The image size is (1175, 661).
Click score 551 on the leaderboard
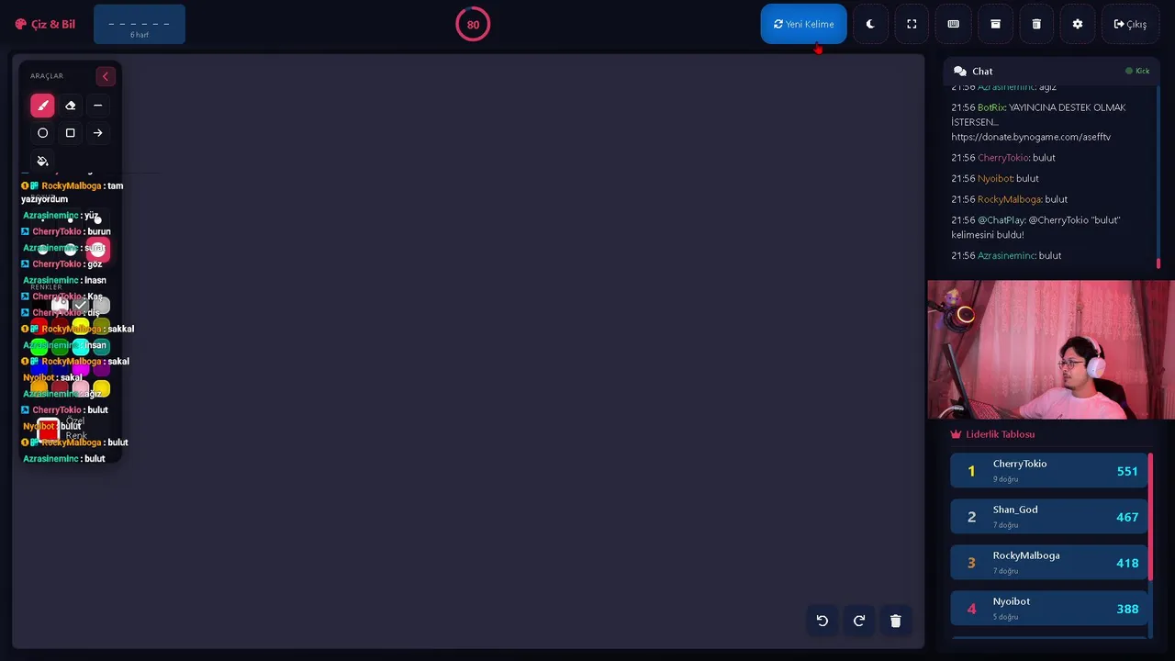(x=1127, y=471)
